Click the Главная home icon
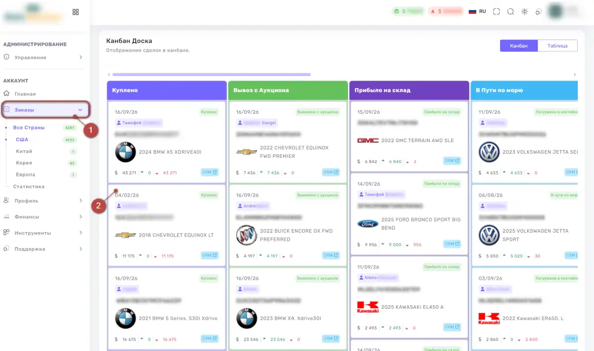The image size is (594, 351). coord(6,93)
